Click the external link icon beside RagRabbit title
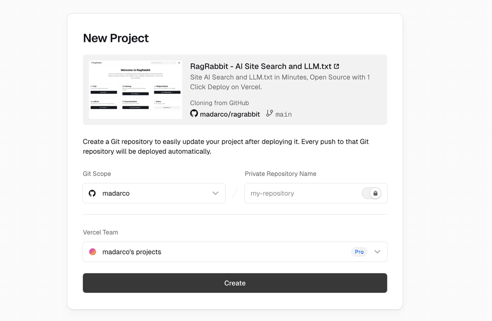The image size is (492, 321). point(337,67)
